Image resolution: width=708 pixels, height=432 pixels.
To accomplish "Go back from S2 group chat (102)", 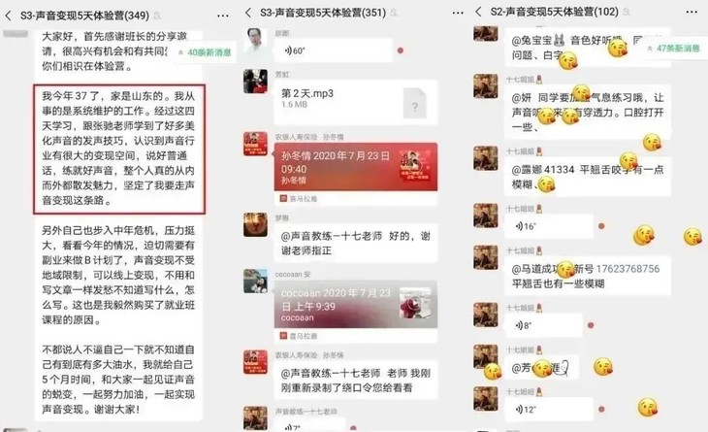I will coord(478,12).
